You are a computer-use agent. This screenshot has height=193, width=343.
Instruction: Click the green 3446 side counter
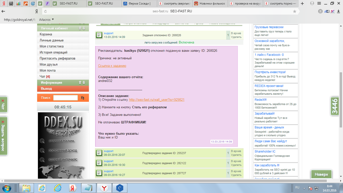tap(335, 106)
